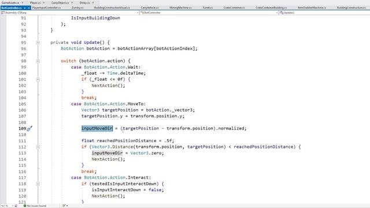Screen dimensions: 370x208
Task: Click line number 95 in the gutter
Action: point(23,43)
